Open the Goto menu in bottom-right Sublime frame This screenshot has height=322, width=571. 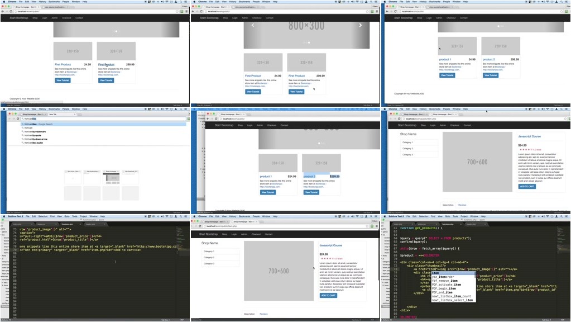tap(447, 216)
